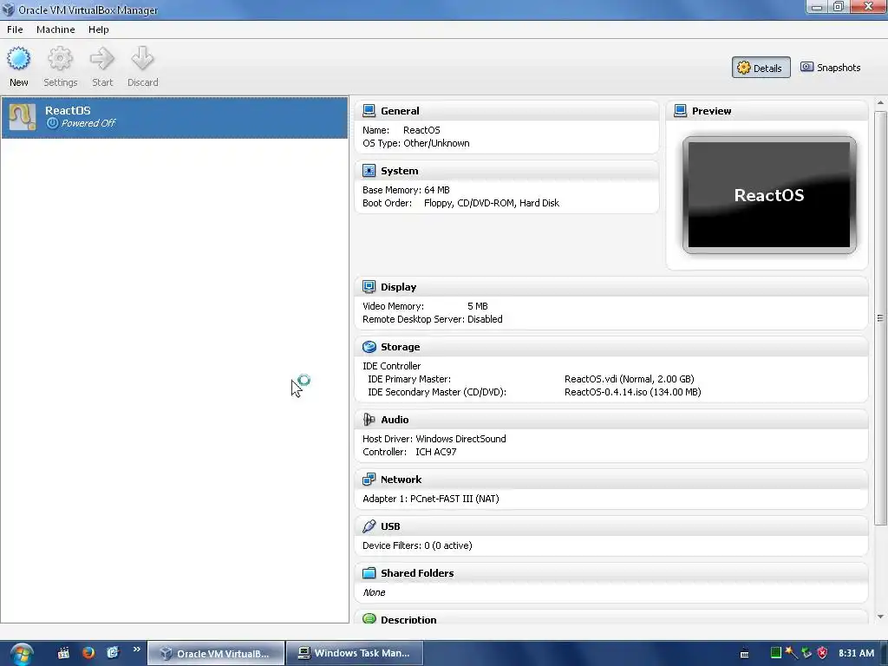Open the Audio settings header link

click(395, 420)
